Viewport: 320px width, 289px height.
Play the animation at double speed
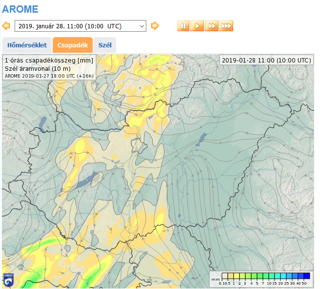pyautogui.click(x=212, y=26)
